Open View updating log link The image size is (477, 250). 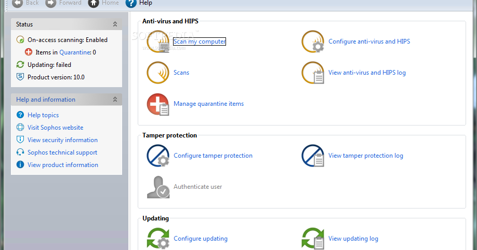[353, 239]
